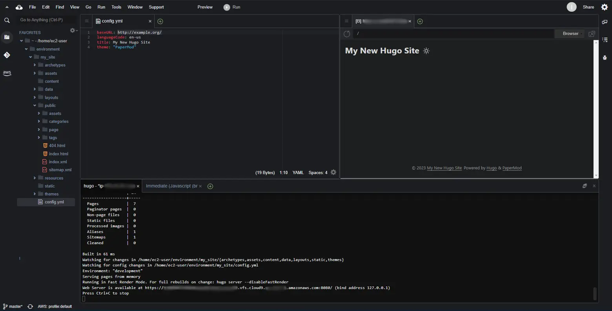This screenshot has width=612, height=311.
Task: Click the Preview button
Action: click(205, 7)
